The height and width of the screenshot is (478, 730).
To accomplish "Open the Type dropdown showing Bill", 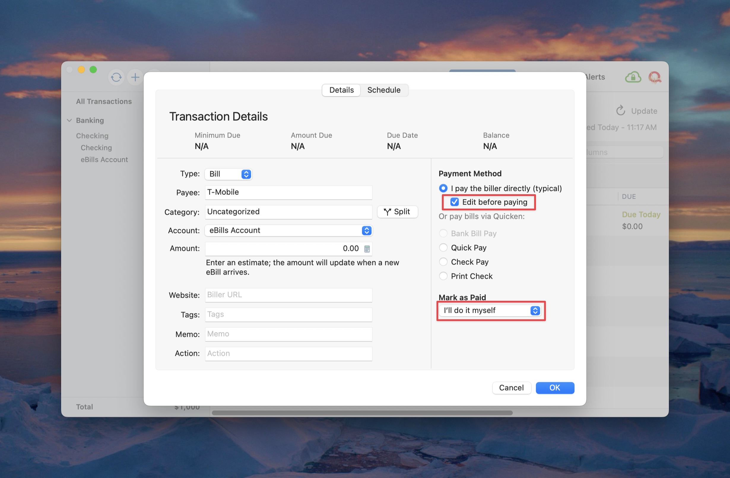I will [x=228, y=174].
